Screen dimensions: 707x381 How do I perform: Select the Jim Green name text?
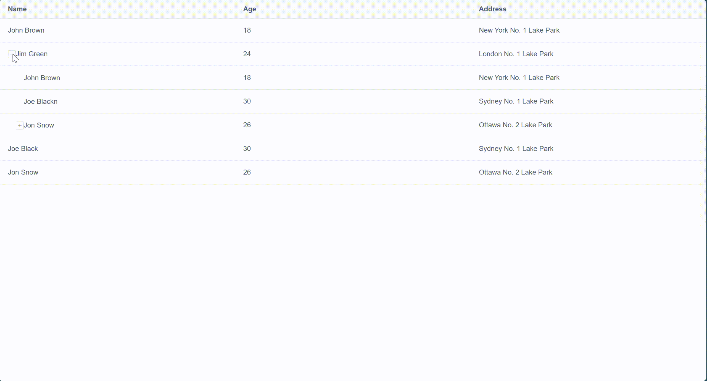(x=32, y=54)
